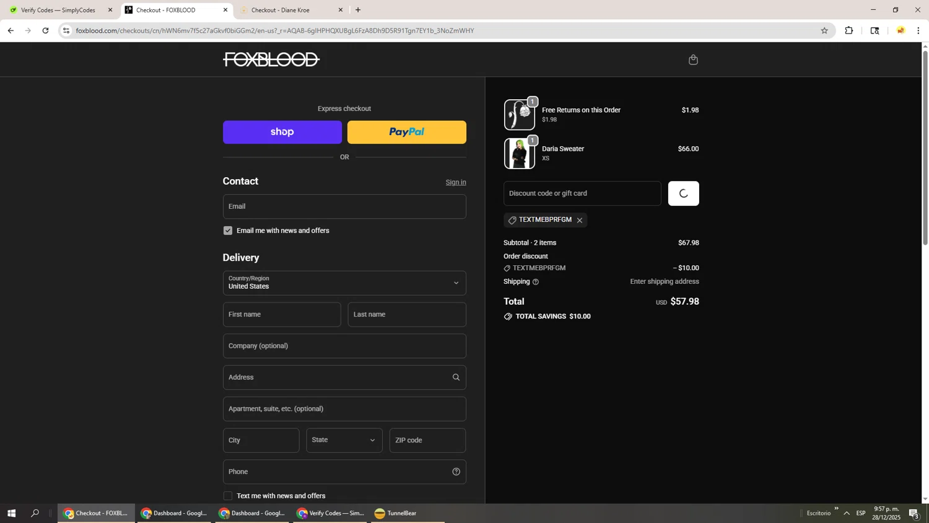
Task: Go back to previous page
Action: point(11,30)
